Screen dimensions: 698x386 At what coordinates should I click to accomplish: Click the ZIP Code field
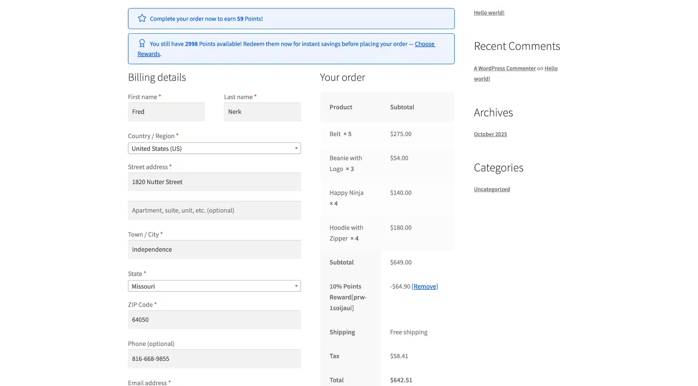(214, 320)
